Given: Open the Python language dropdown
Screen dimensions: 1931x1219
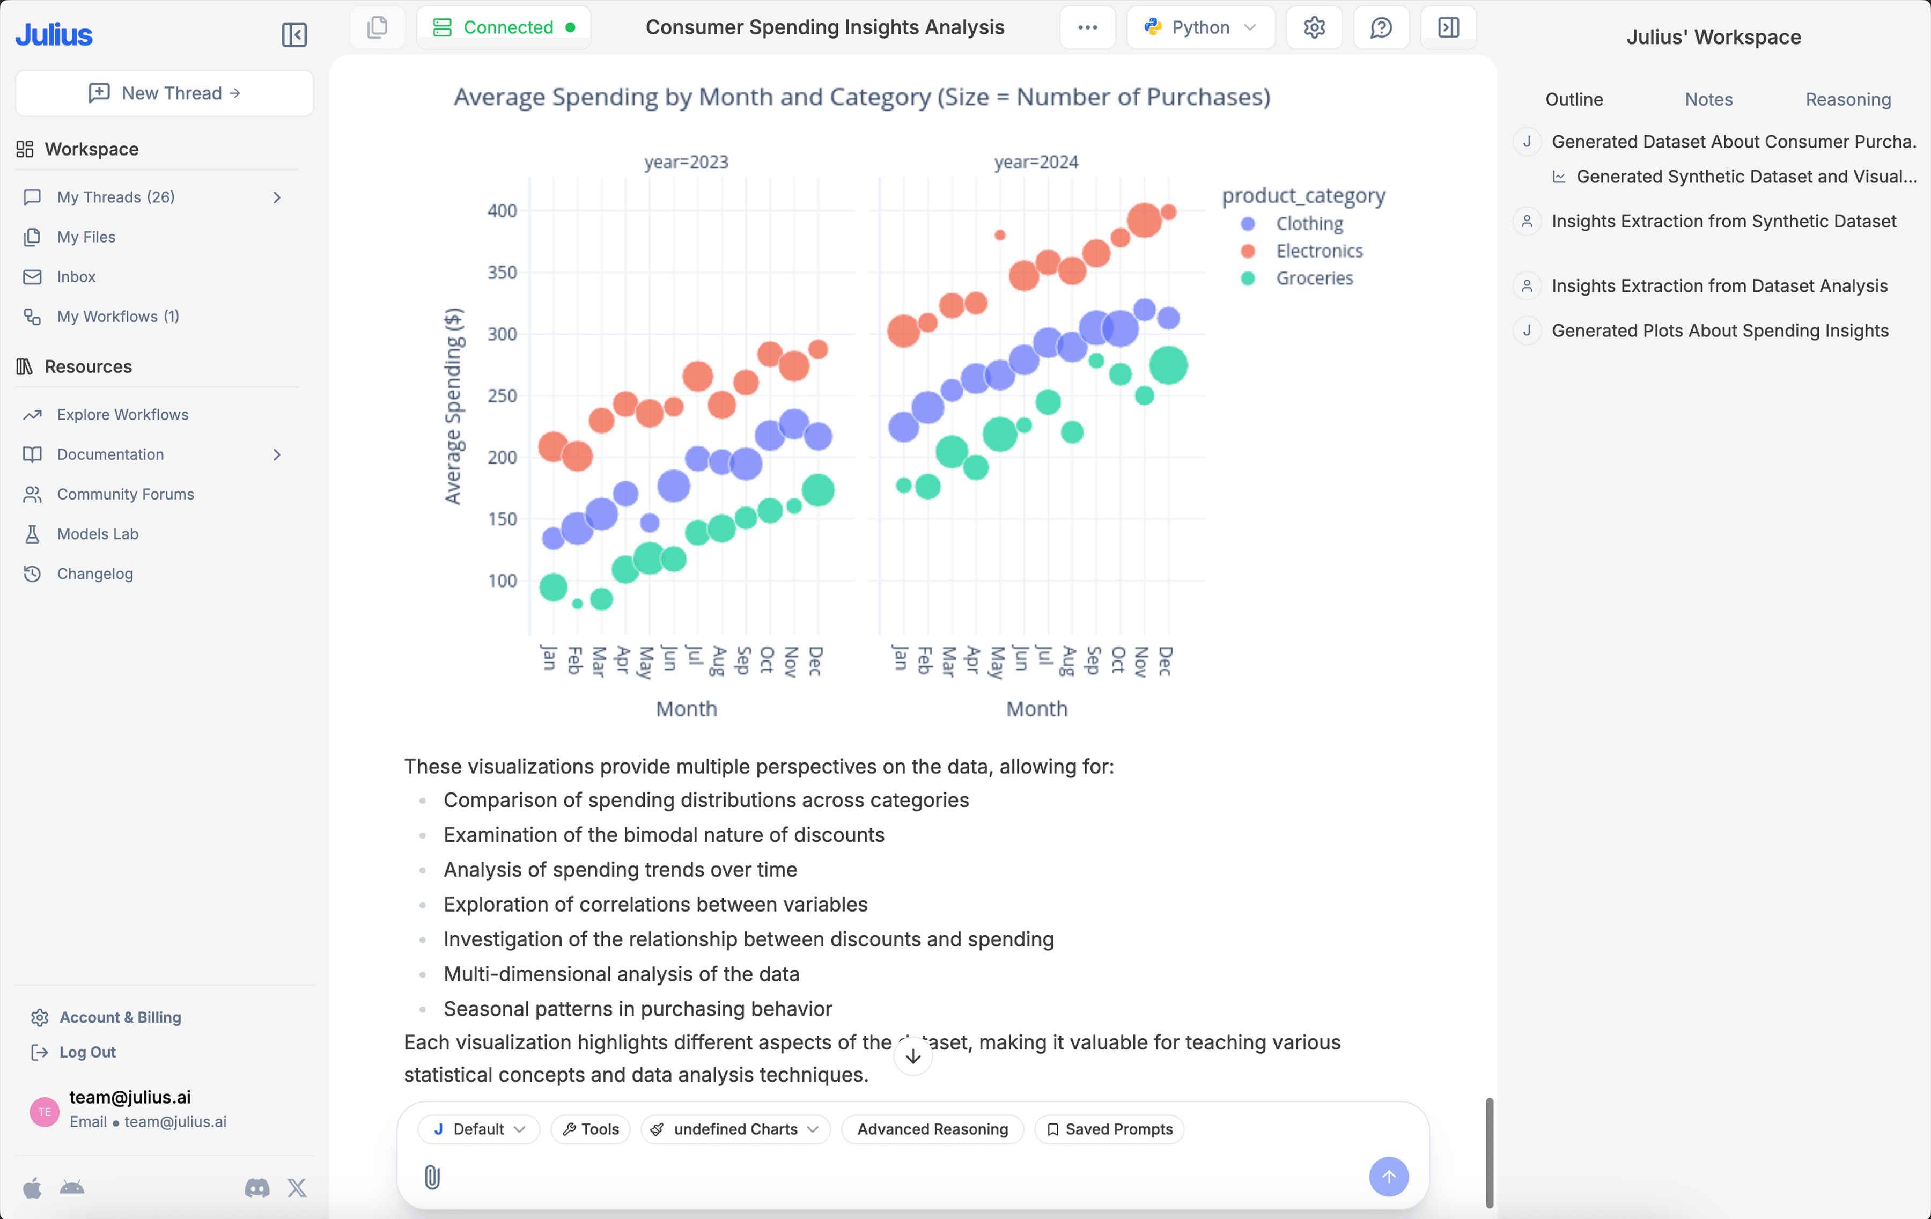Looking at the screenshot, I should click(1200, 27).
